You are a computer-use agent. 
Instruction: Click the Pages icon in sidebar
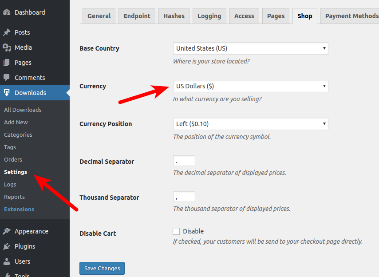(x=7, y=63)
